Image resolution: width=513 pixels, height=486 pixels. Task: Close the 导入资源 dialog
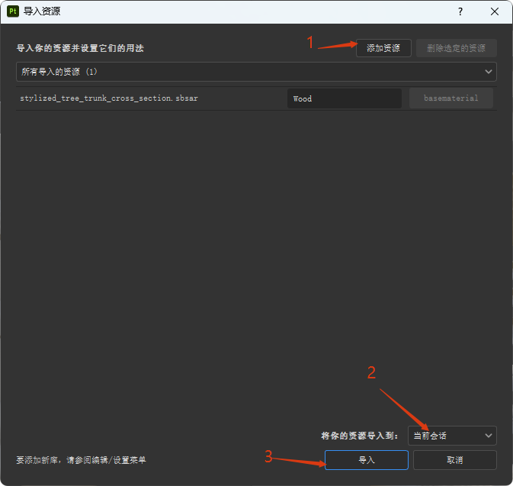495,11
